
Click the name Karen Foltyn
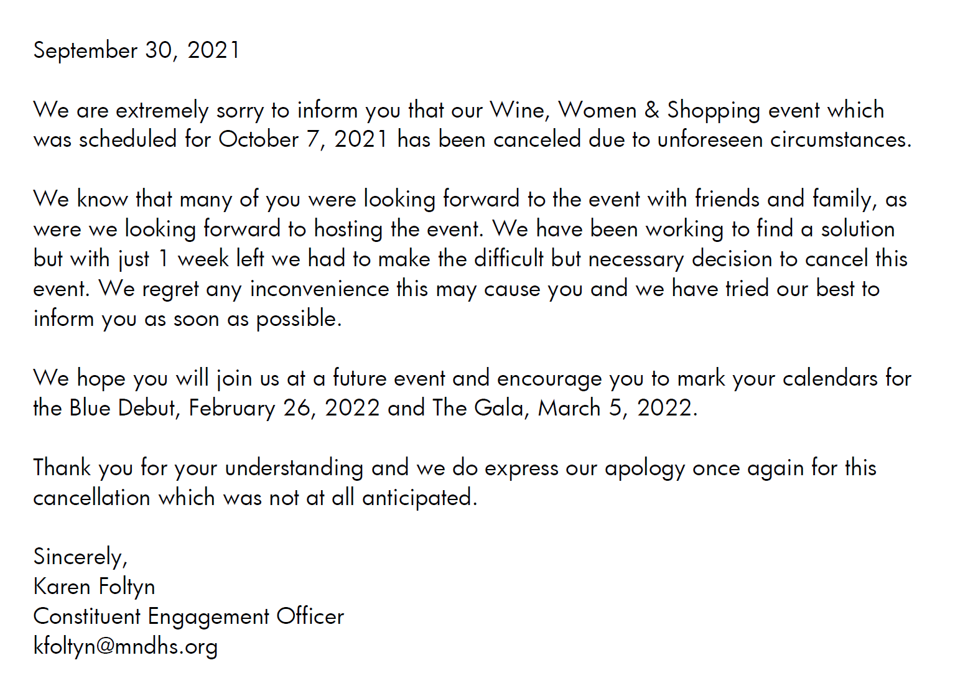[x=95, y=587]
